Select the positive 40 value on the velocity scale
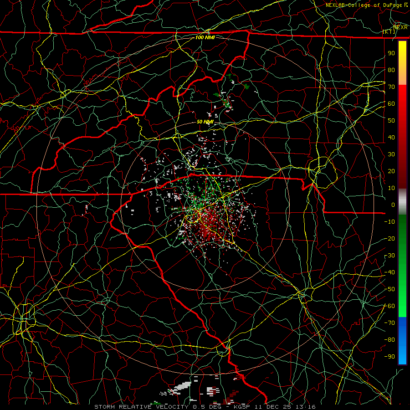This screenshot has width=410, height=410. click(391, 137)
